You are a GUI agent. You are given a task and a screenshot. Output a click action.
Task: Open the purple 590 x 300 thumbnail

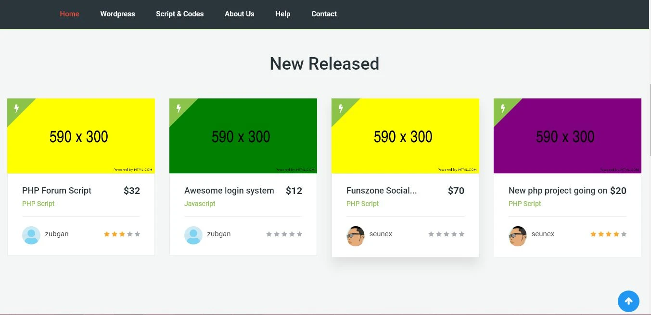click(x=567, y=139)
